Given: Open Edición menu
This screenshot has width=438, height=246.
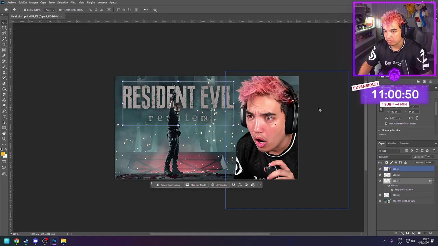Looking at the screenshot, I should [x=23, y=2].
